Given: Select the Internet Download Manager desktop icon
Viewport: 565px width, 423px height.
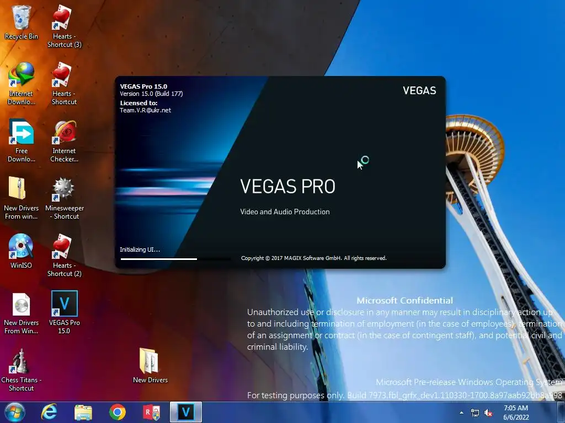Looking at the screenshot, I should [x=22, y=84].
